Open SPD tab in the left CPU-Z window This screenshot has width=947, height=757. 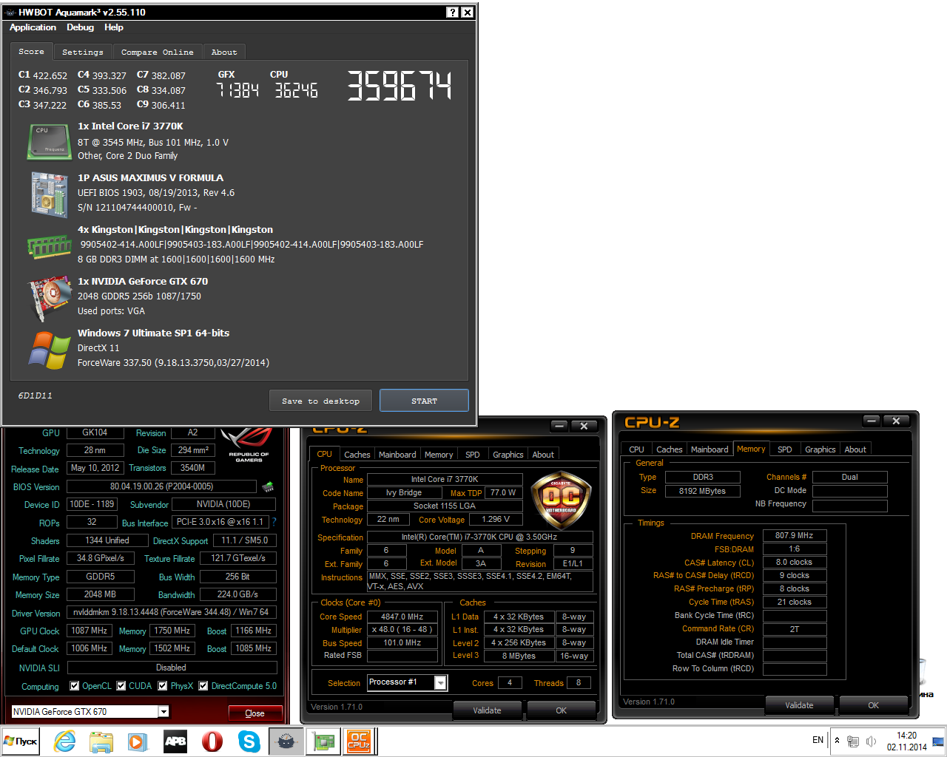tap(473, 455)
